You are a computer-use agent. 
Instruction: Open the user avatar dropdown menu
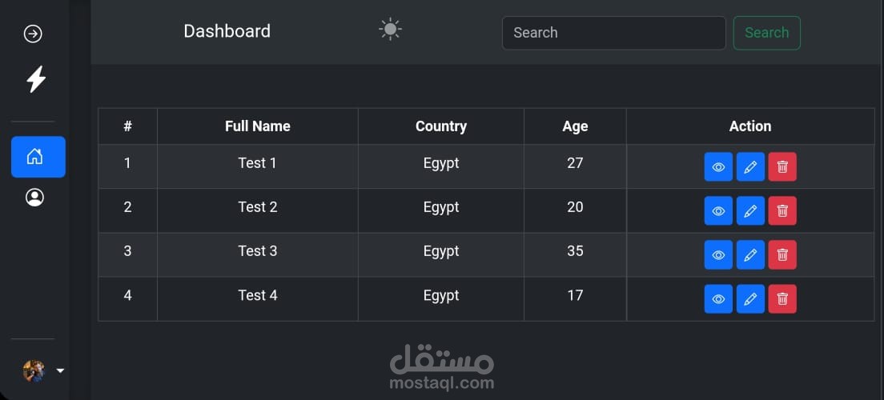[60, 370]
